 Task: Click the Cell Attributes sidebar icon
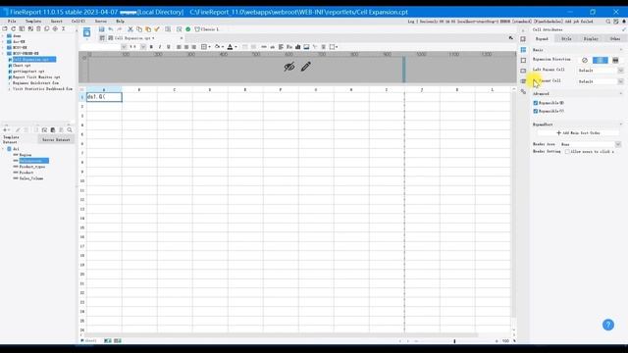click(x=523, y=50)
